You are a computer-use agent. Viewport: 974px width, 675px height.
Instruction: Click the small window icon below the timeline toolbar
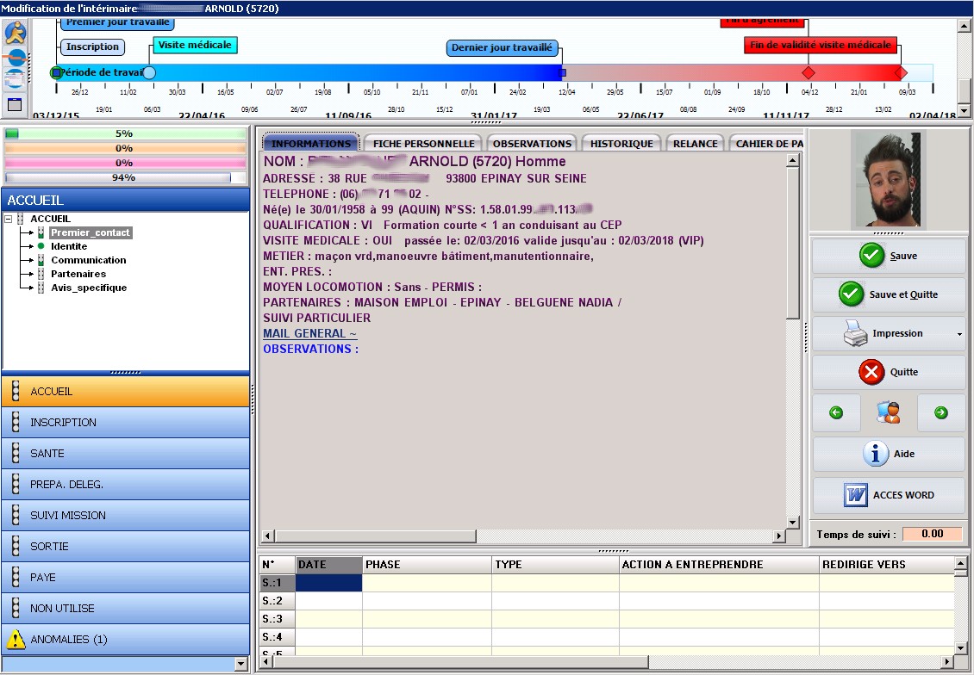click(15, 105)
